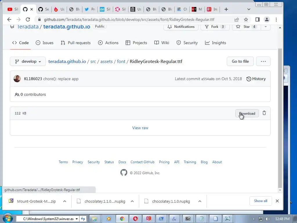Image resolution: width=297 pixels, height=223 pixels.
Task: Open the chore(): replace app commit
Action: click(61, 79)
